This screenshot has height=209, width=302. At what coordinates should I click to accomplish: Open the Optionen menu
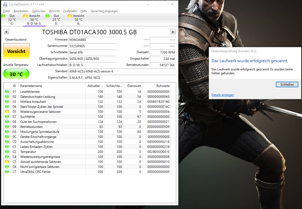[x=39, y=11]
